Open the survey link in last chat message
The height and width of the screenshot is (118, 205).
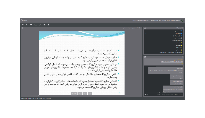coord(173,89)
